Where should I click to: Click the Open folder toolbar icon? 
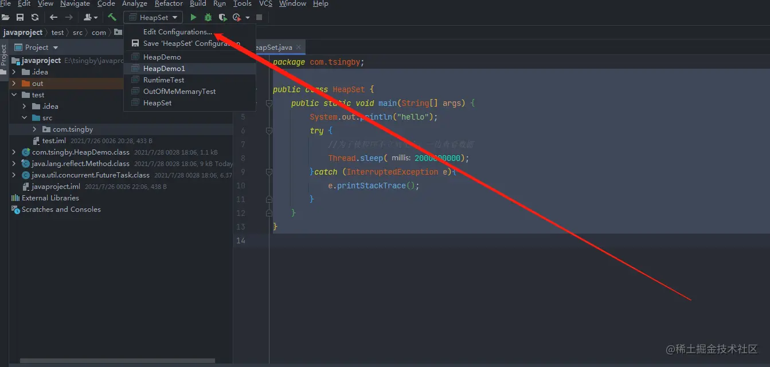click(5, 18)
